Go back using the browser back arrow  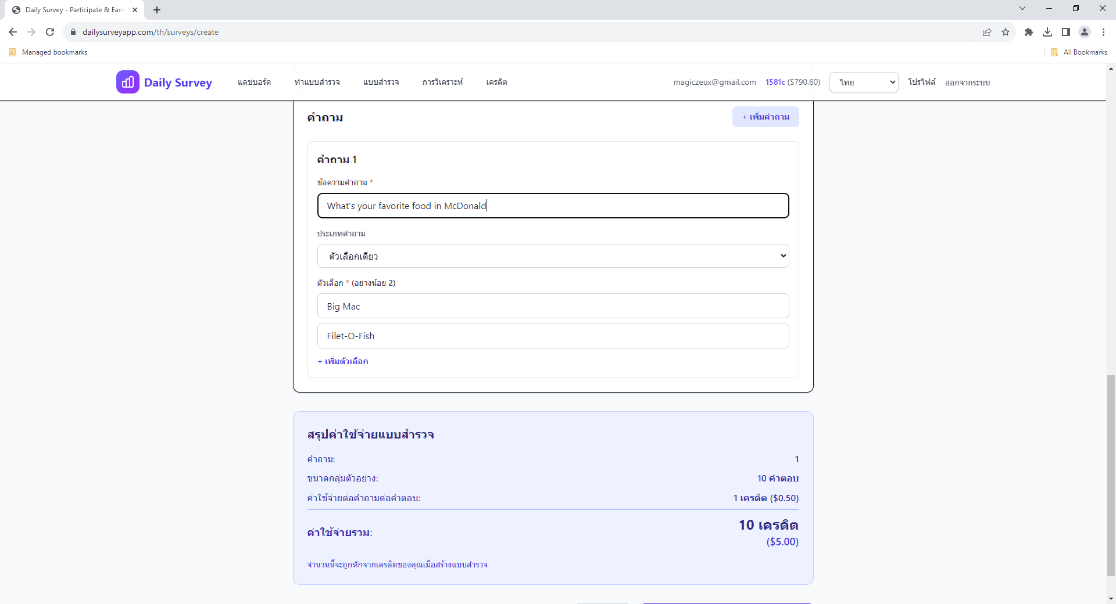click(13, 32)
